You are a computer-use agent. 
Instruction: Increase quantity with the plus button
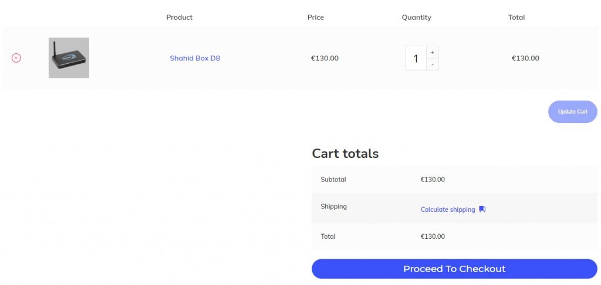[x=433, y=52]
